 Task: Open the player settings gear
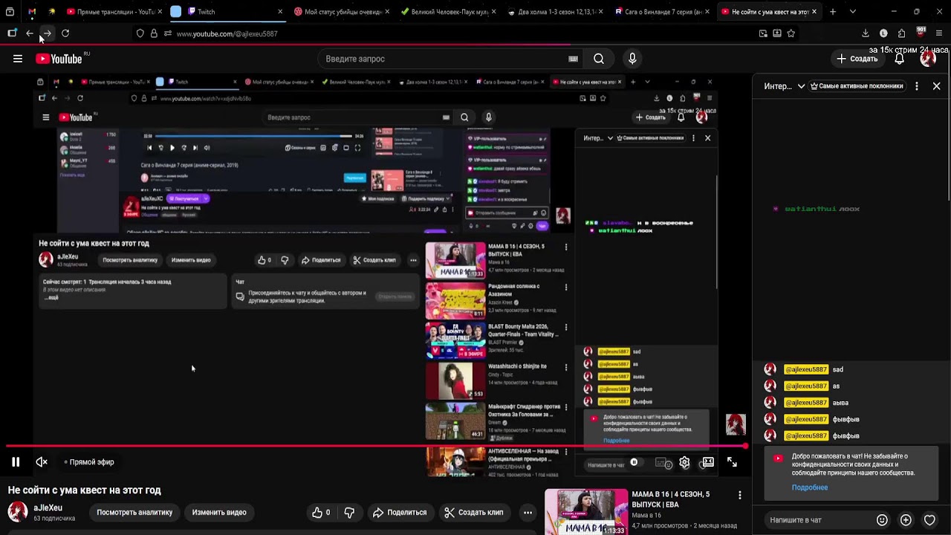click(x=684, y=462)
